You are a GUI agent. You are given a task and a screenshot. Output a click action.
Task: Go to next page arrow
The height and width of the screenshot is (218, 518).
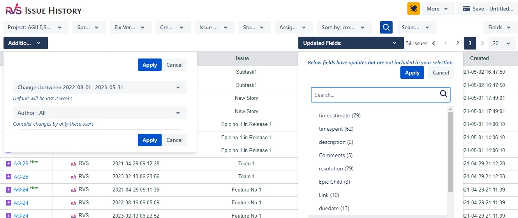482,43
